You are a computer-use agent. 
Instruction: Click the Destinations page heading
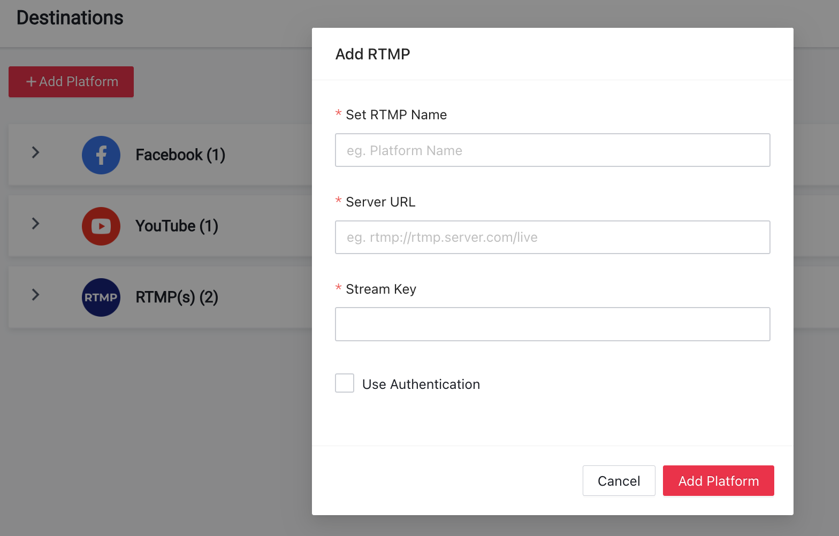click(x=70, y=18)
